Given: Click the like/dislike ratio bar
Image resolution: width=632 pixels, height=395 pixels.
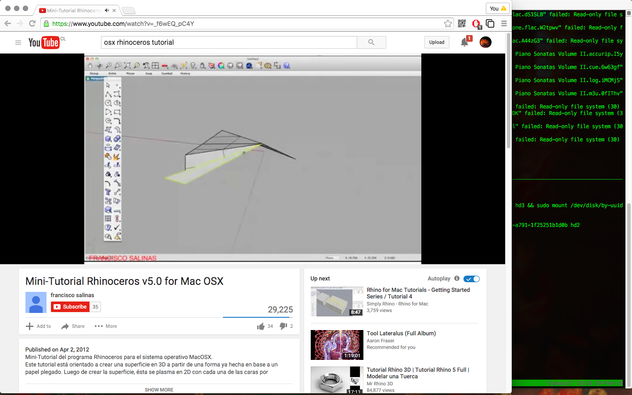Looking at the screenshot, I should pos(258,317).
